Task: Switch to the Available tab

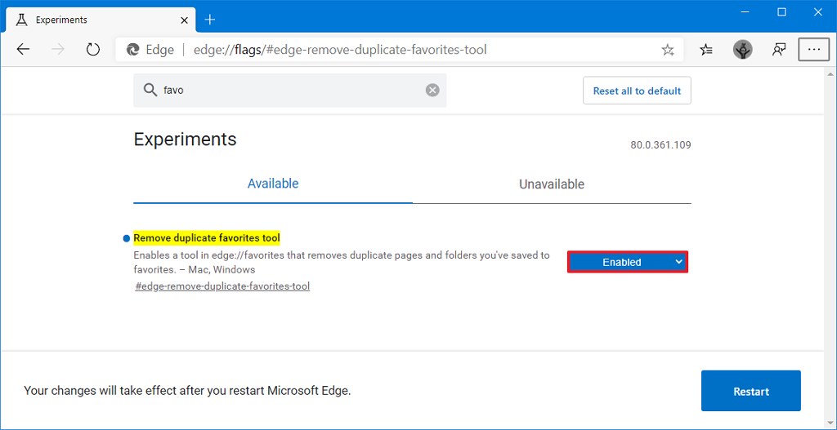Action: tap(273, 184)
